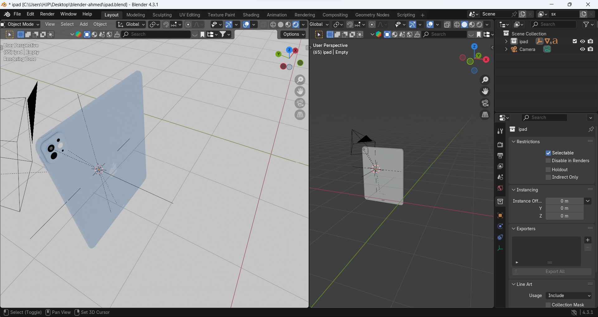Click pan hand icon in left viewport

point(300,92)
